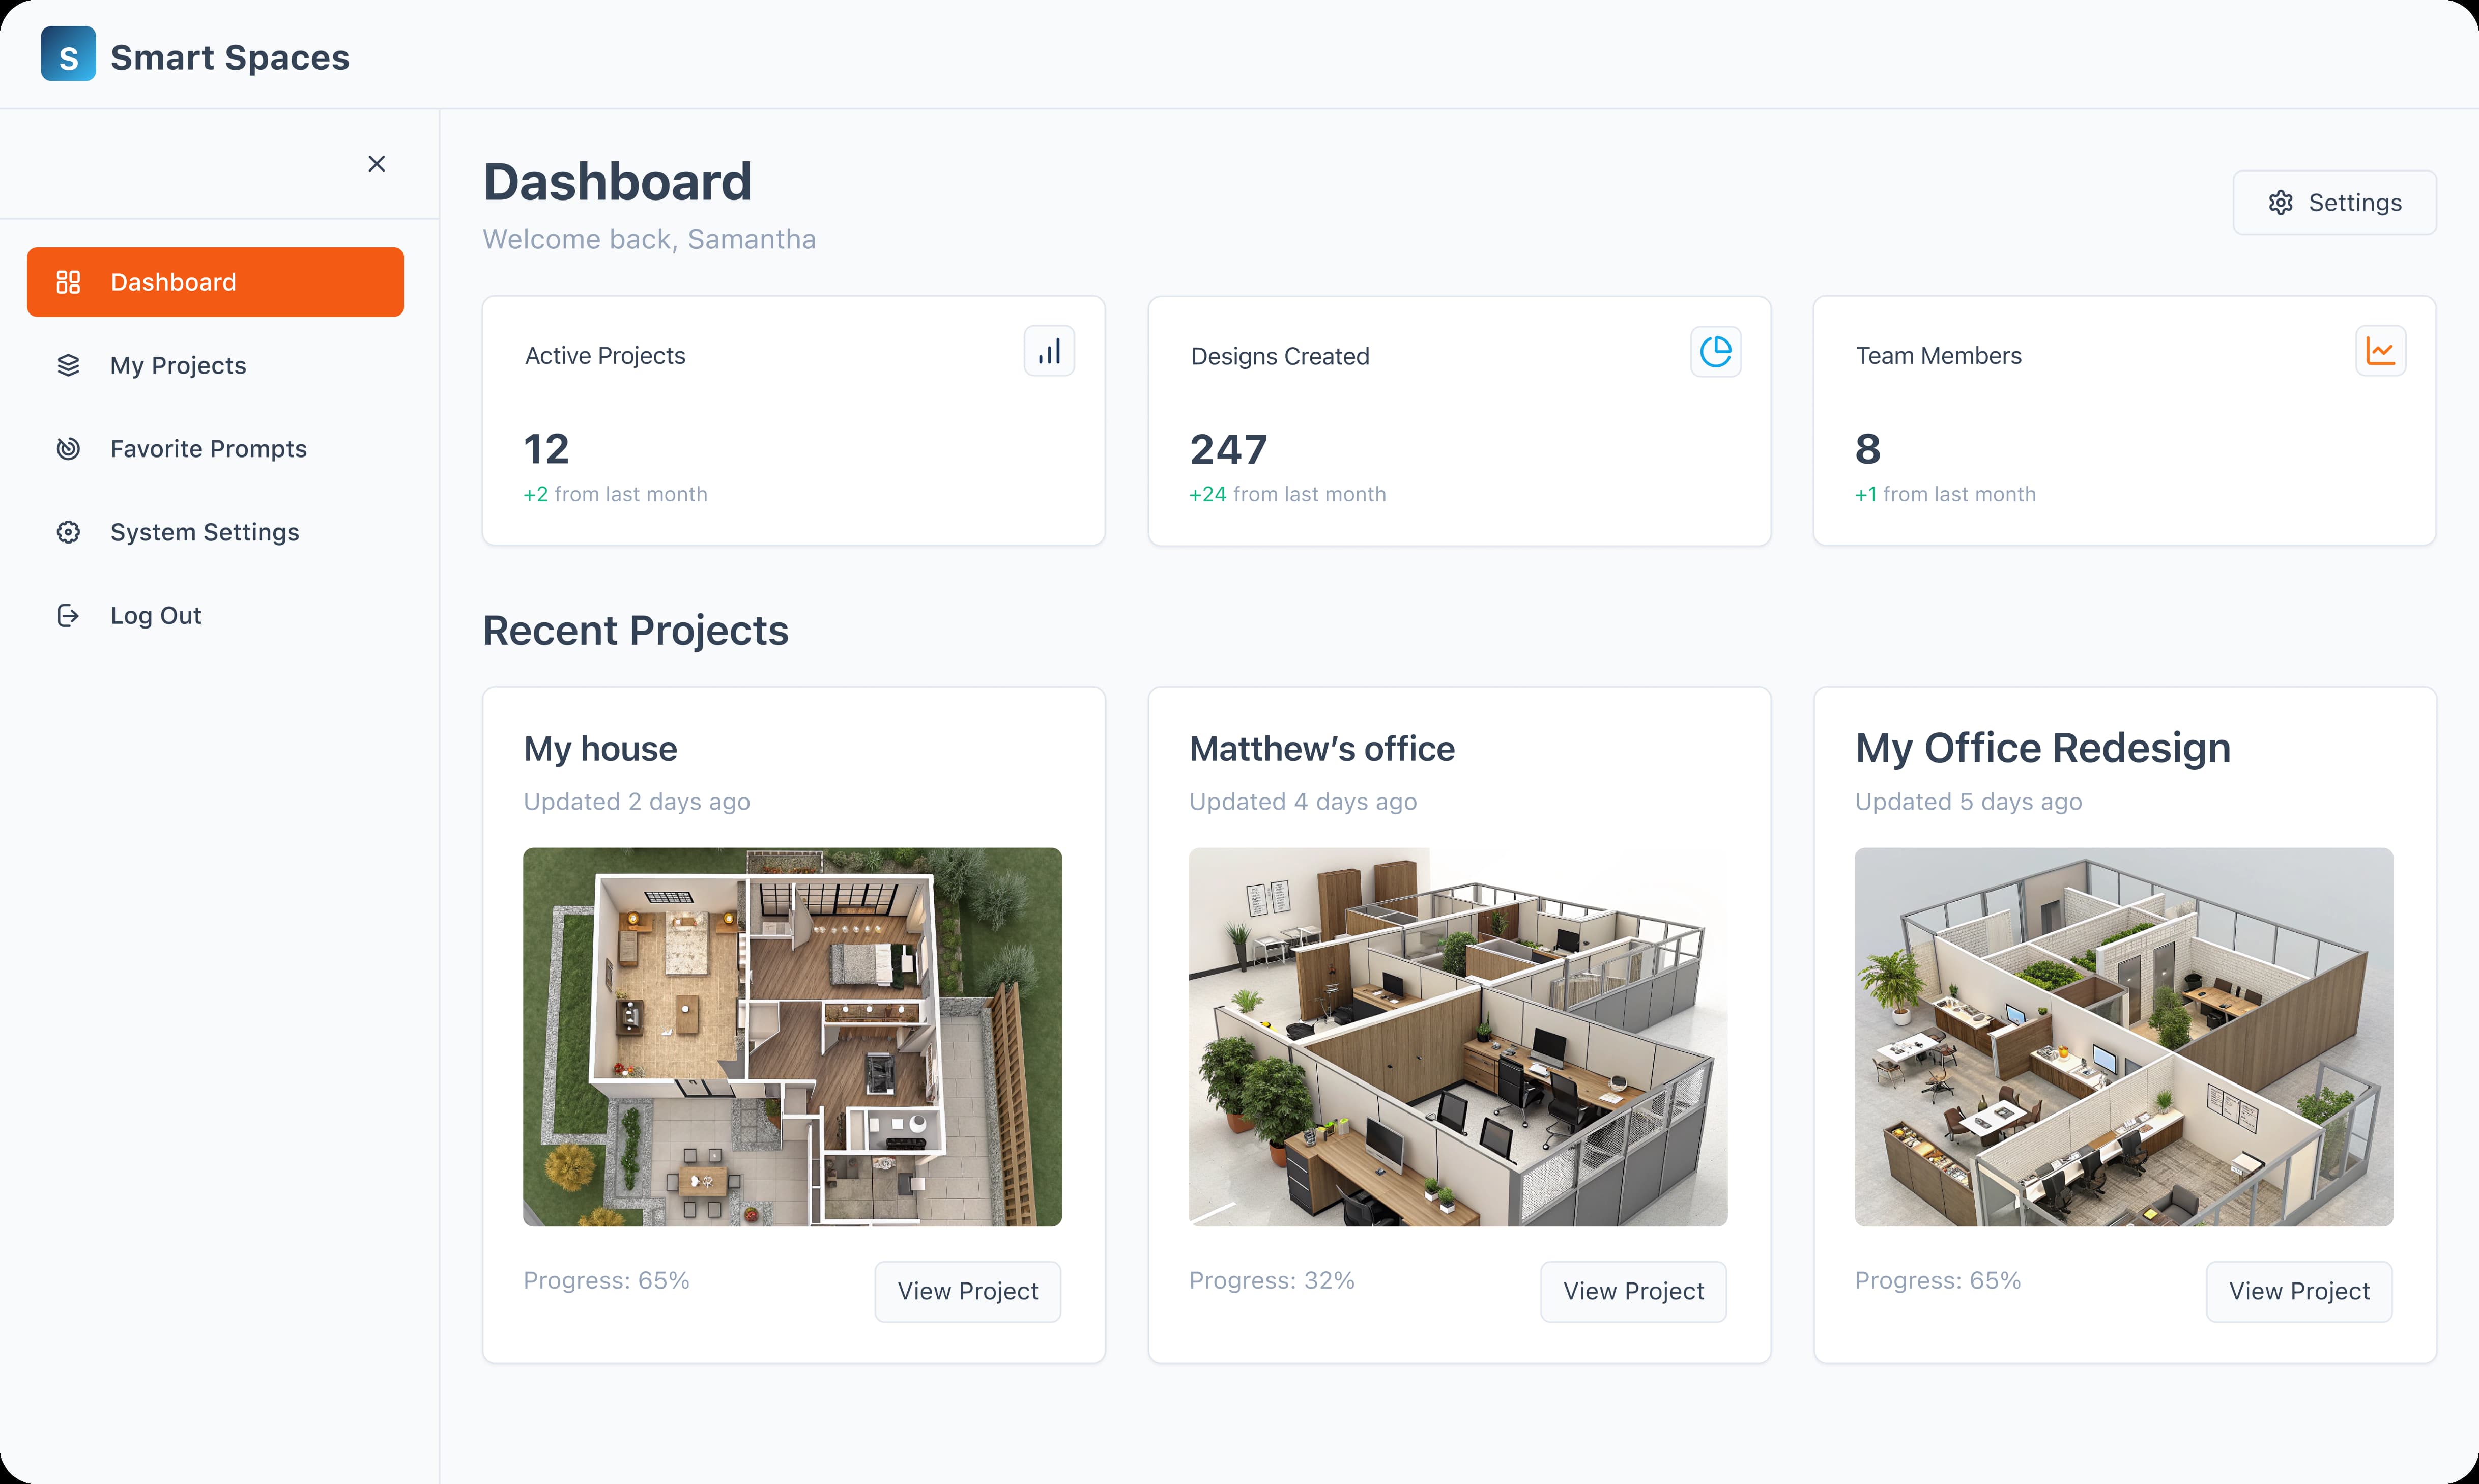Click the Favorite Prompts spiral icon
Image resolution: width=2479 pixels, height=1484 pixels.
(x=68, y=449)
